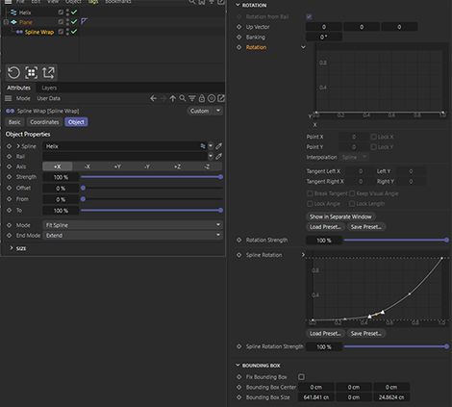Toggle the Break Tangent checkbox
The width and height of the screenshot is (452, 407).
tap(310, 193)
